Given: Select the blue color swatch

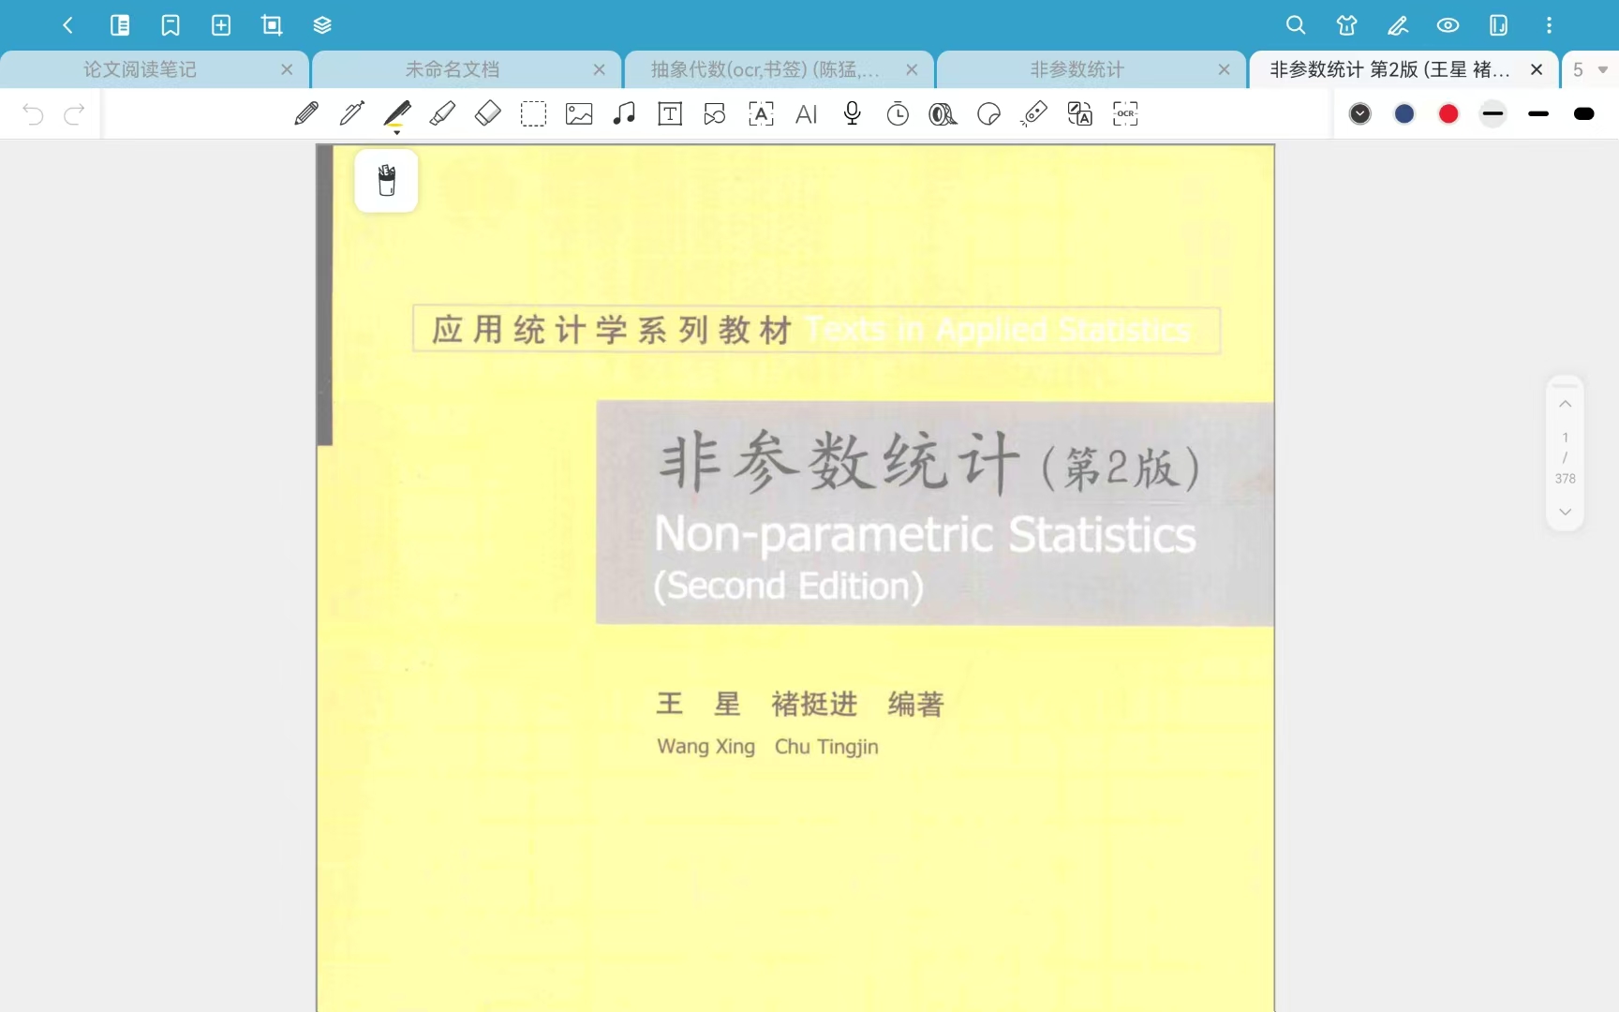Looking at the screenshot, I should click(1404, 114).
